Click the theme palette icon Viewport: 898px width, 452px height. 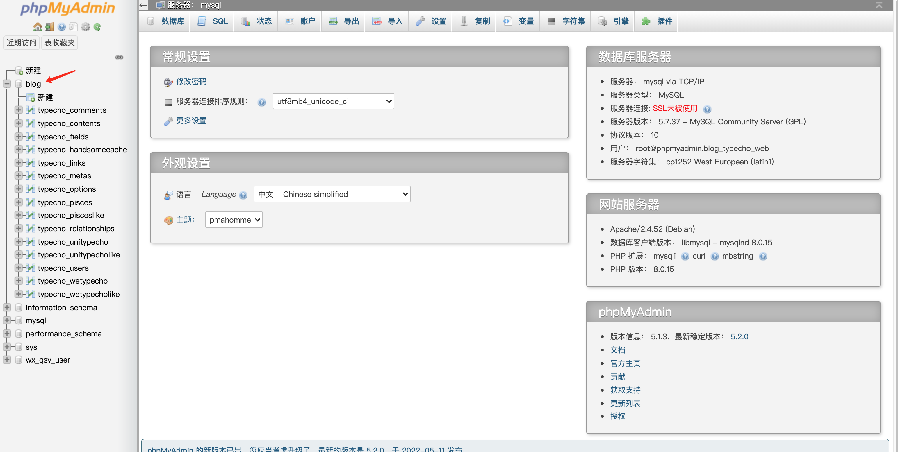click(x=168, y=220)
